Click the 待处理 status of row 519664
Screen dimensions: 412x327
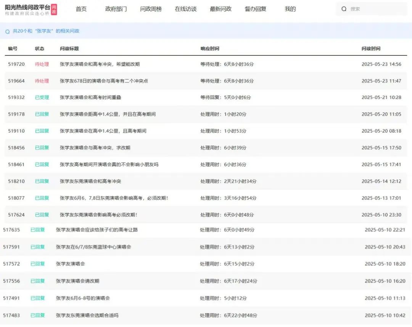(x=42, y=81)
